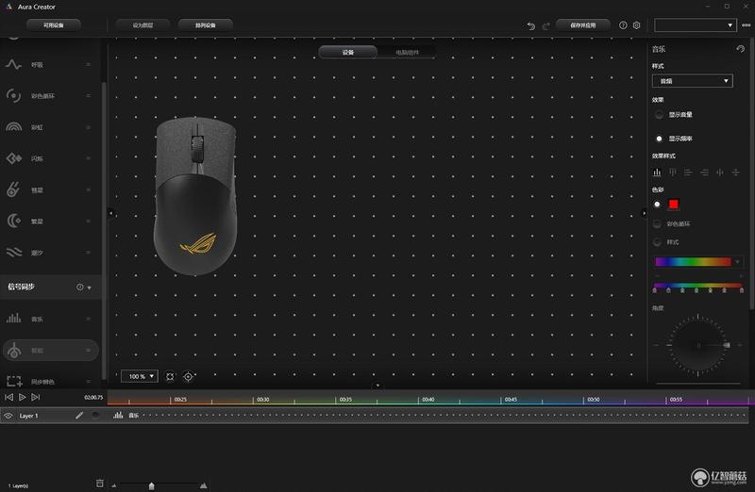This screenshot has width=755, height=492.
Task: Collapse the left effects panel with its edge arrow
Action: (x=110, y=213)
